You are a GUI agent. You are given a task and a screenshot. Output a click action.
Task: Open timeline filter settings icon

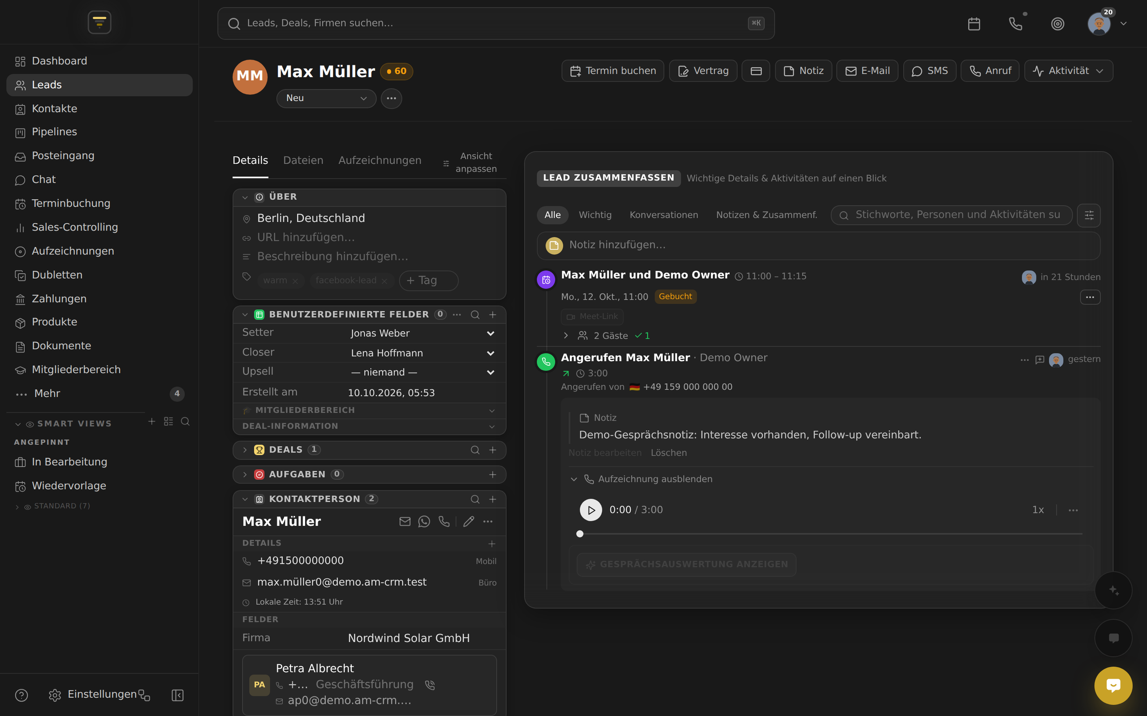click(1089, 215)
